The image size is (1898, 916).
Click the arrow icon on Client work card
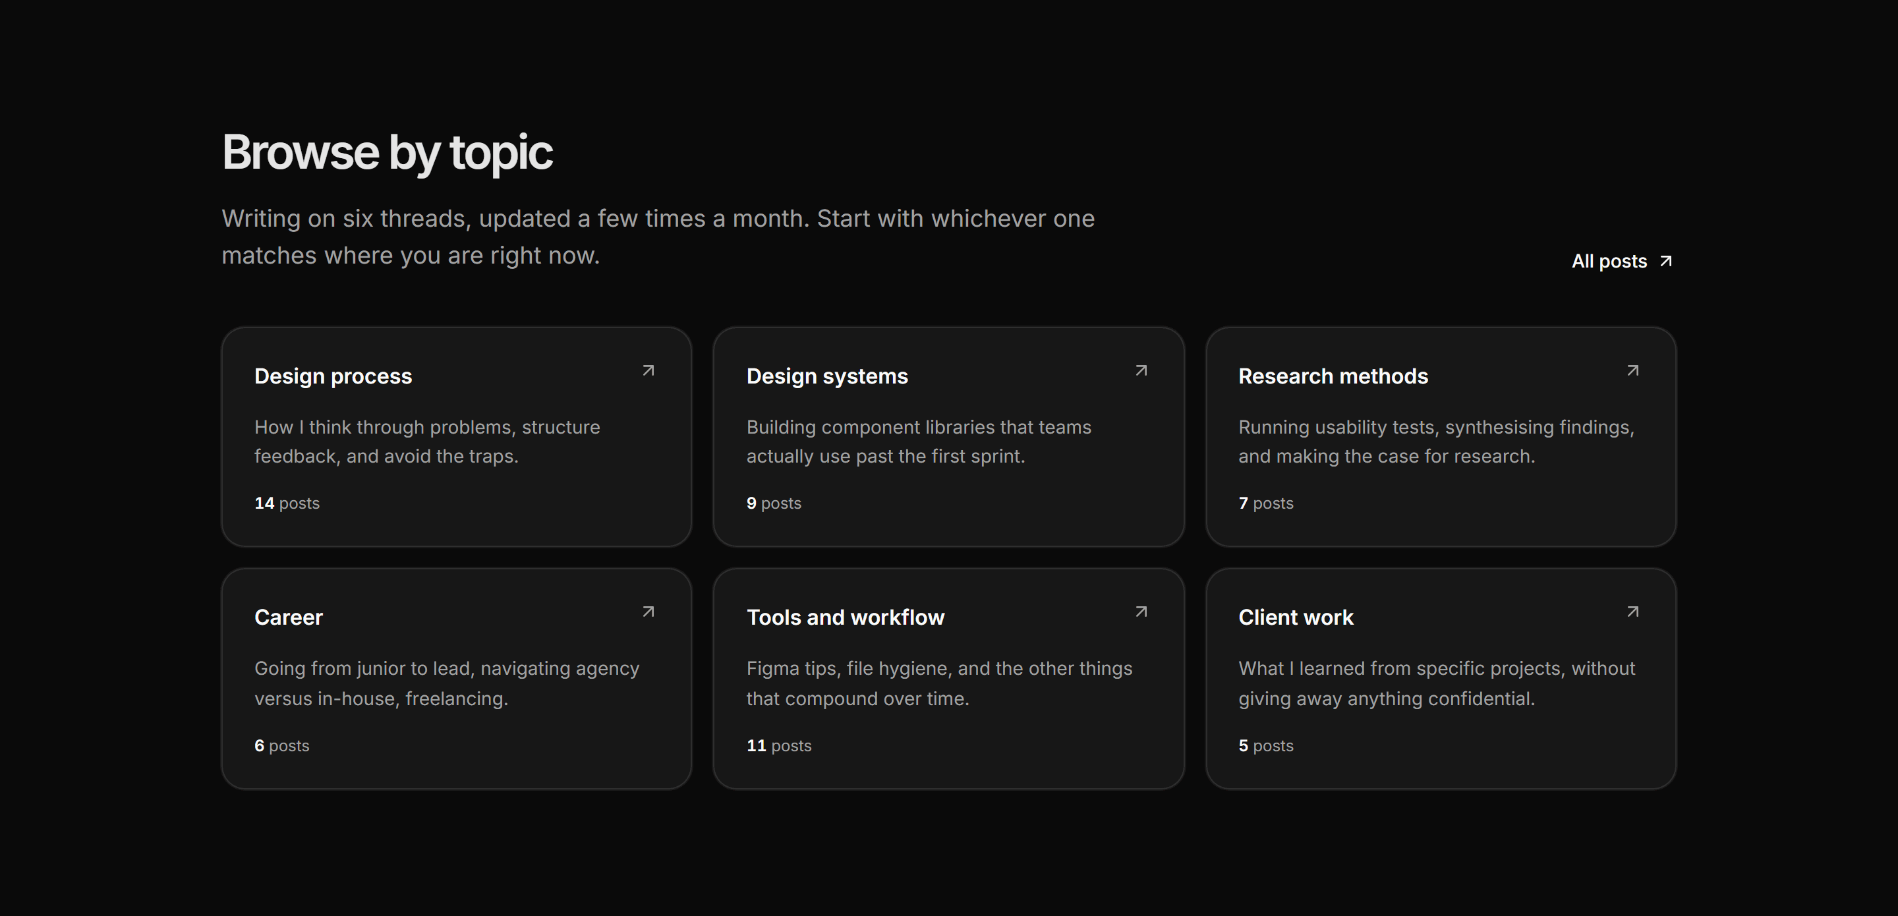[x=1633, y=612]
